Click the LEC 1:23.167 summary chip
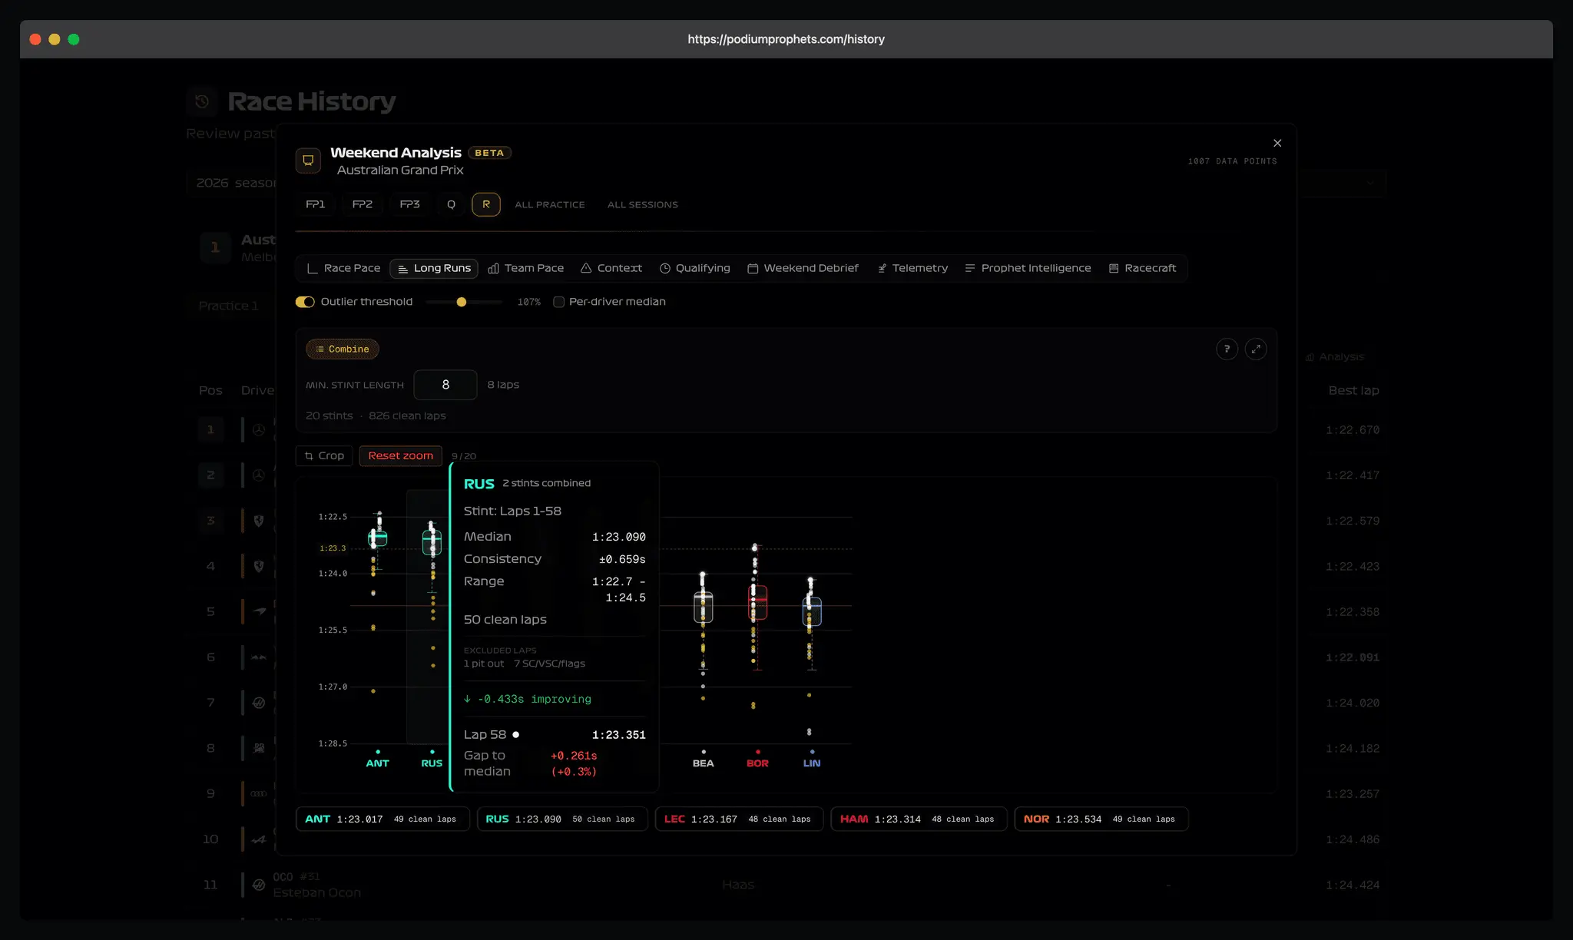This screenshot has width=1573, height=940. pos(739,819)
